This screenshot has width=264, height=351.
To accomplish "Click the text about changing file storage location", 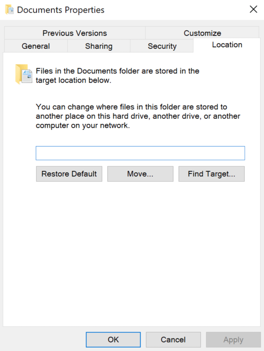I will coord(138,116).
